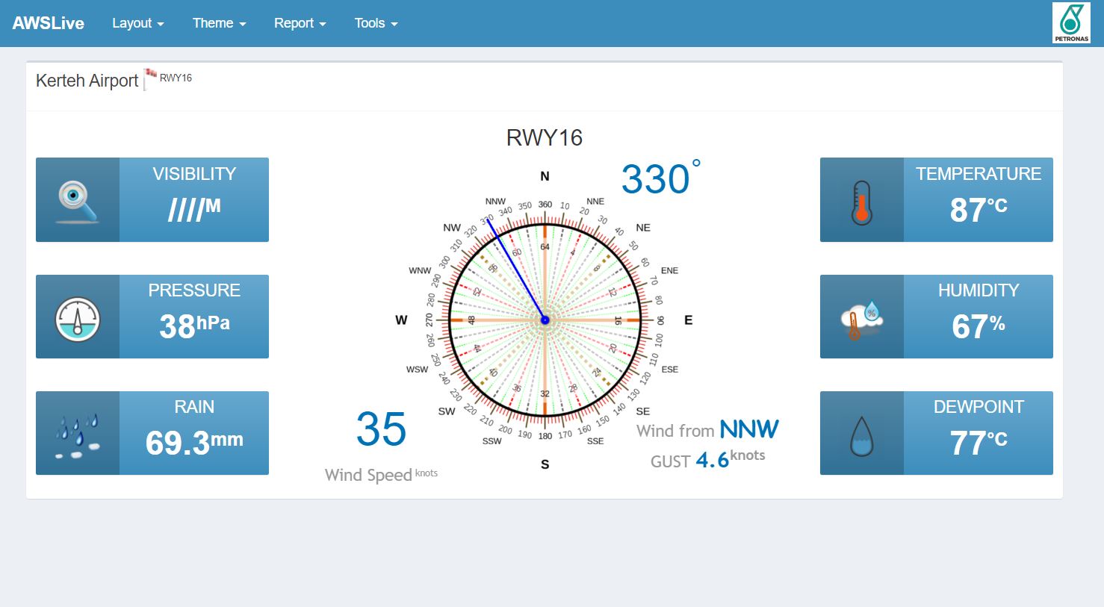
Task: Click the dewpoint water drop icon
Action: point(861,436)
